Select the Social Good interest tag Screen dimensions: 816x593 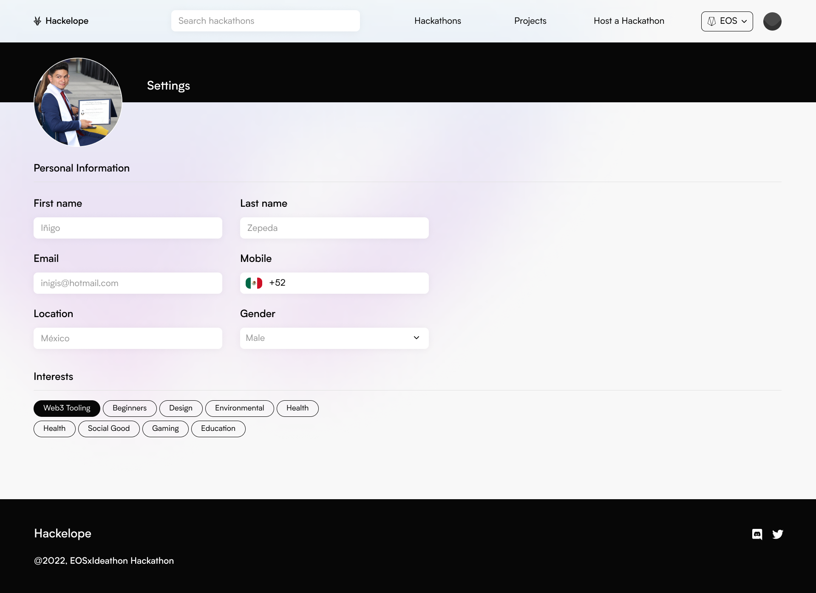tap(109, 429)
